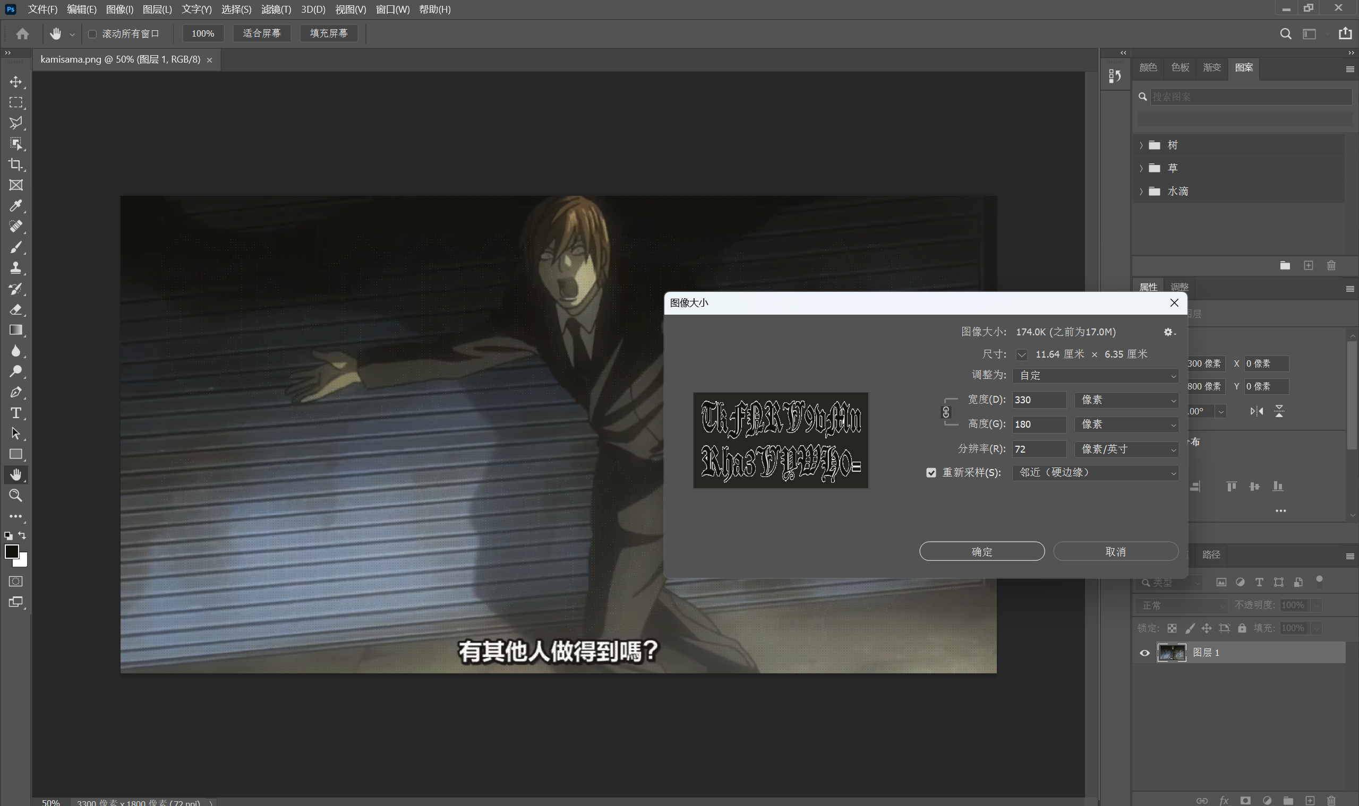
Task: Expand the Water pattern folder
Action: click(x=1141, y=191)
